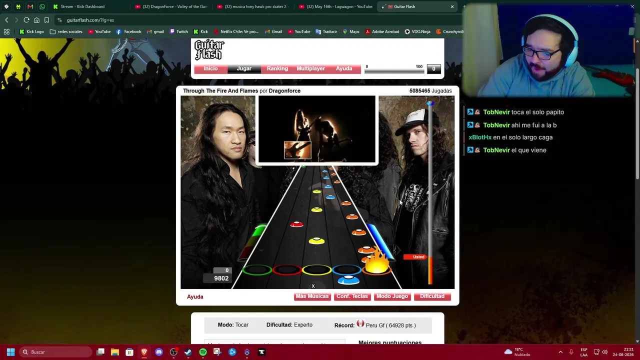Open Ranking in Guitar Flash menu
This screenshot has width=640, height=360.
277,68
